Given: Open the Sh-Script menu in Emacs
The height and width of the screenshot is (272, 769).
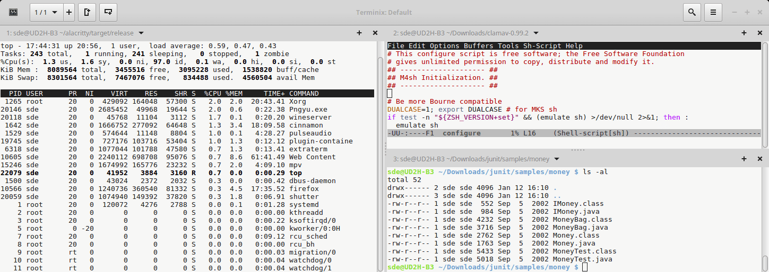Looking at the screenshot, I should (x=542, y=46).
